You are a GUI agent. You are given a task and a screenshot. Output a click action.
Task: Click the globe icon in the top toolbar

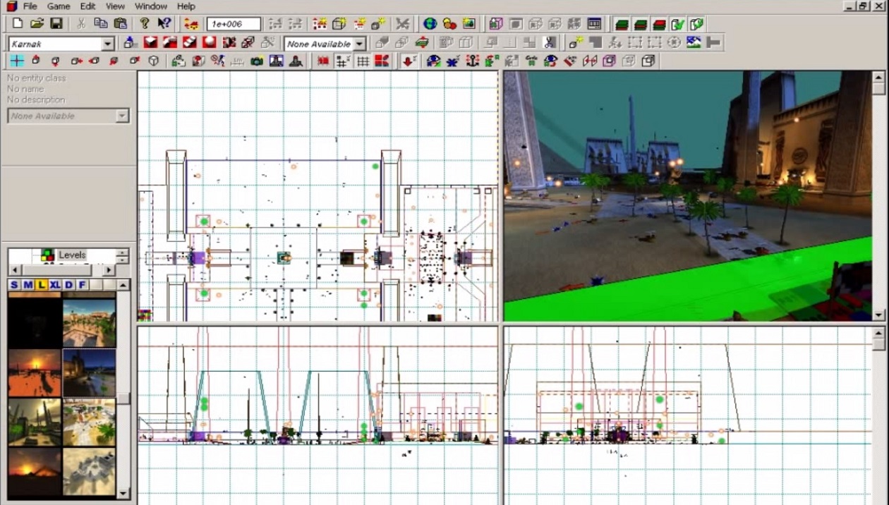[x=430, y=24]
